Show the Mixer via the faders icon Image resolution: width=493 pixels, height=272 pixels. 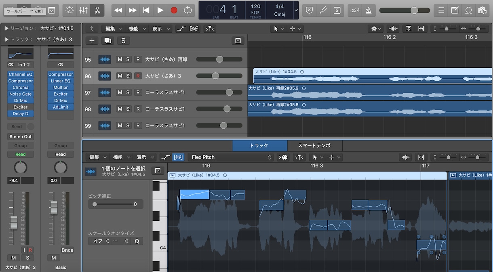(x=83, y=10)
